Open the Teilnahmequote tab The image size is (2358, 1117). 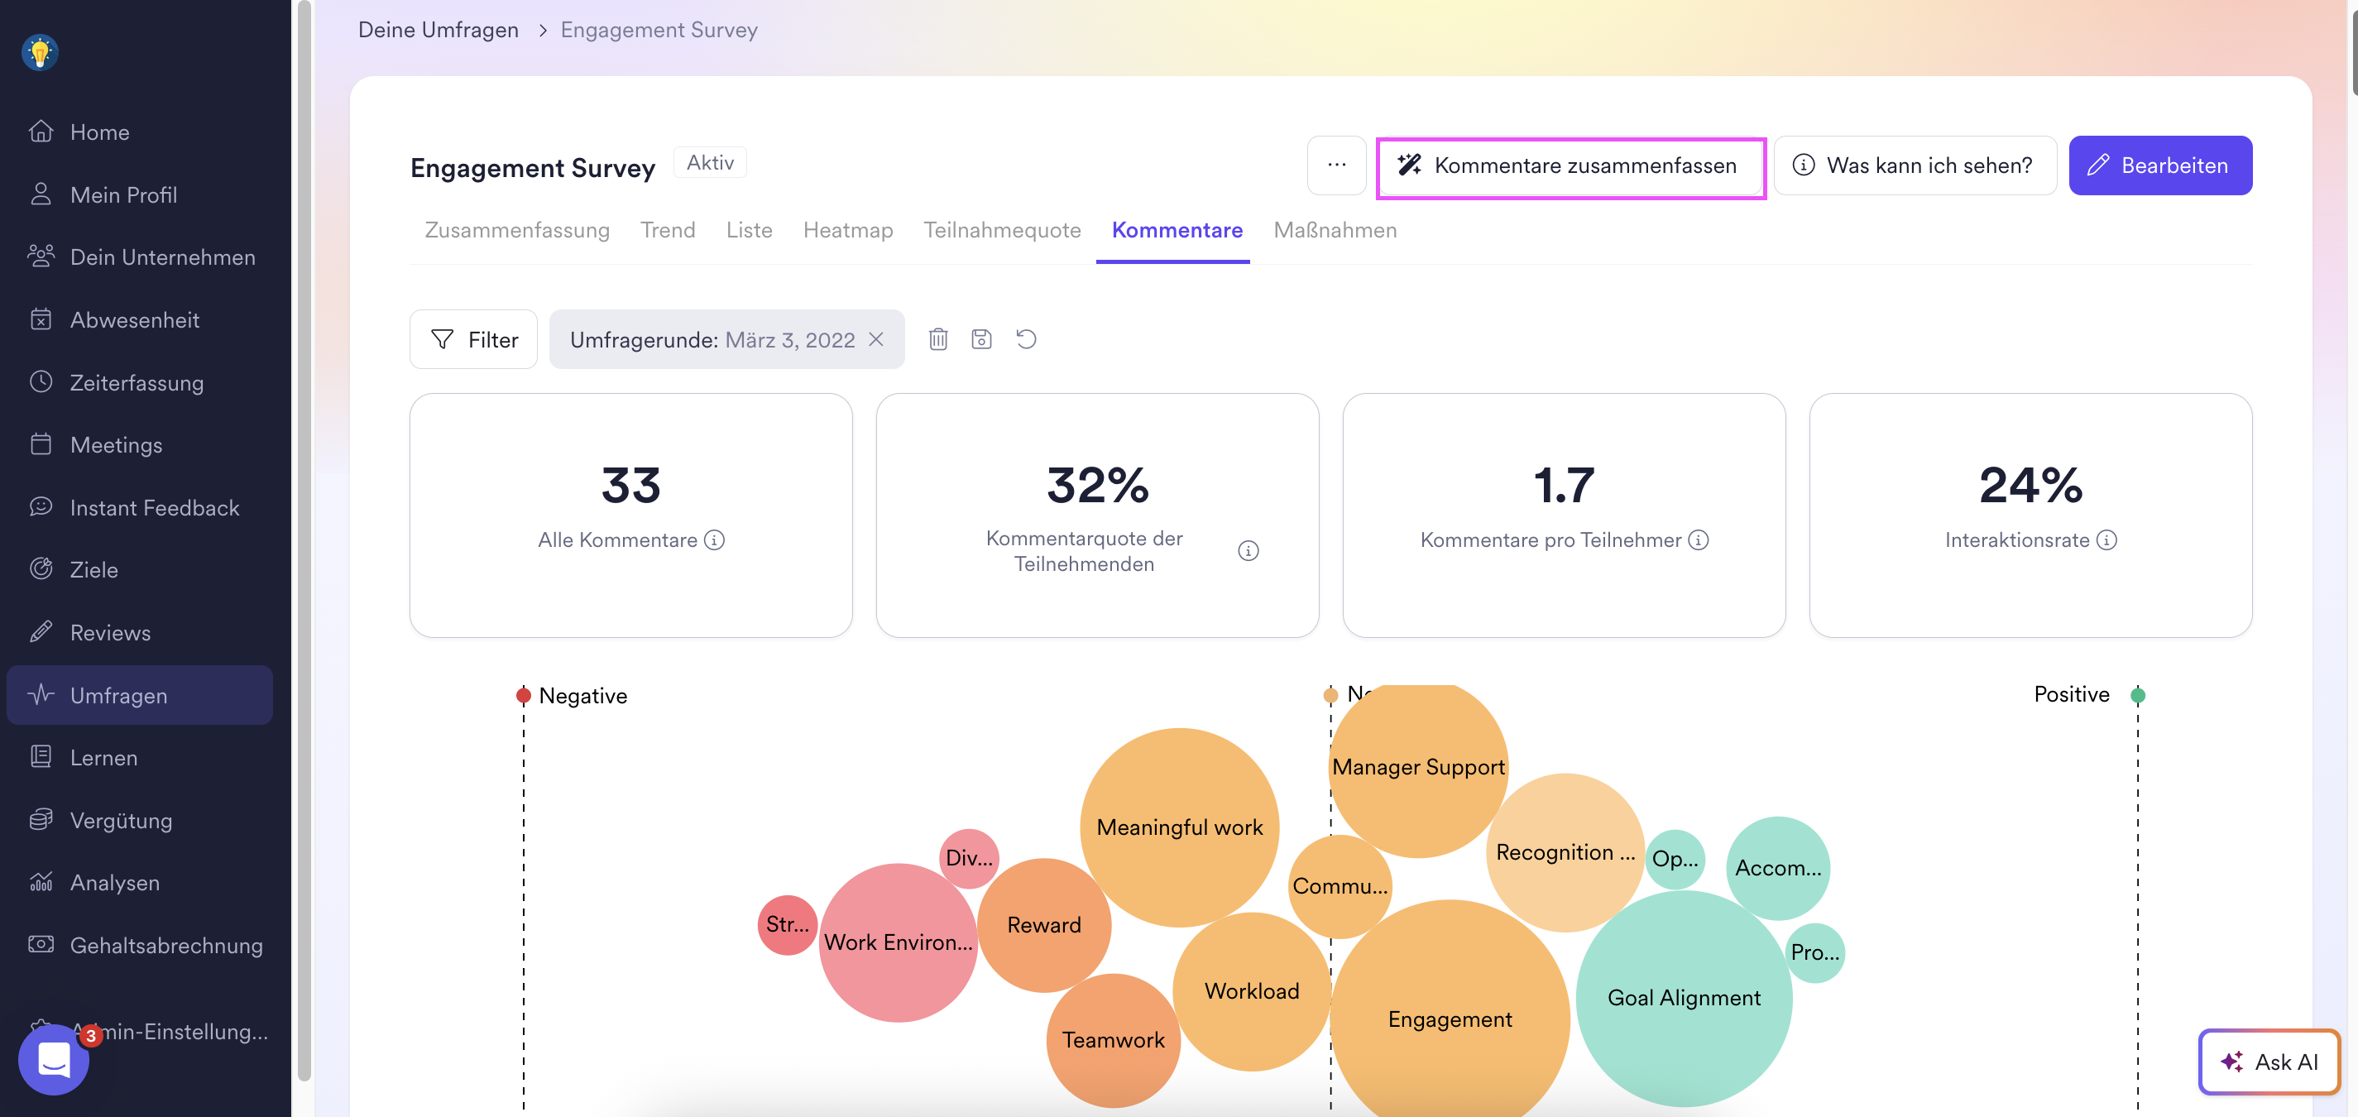(x=1001, y=231)
